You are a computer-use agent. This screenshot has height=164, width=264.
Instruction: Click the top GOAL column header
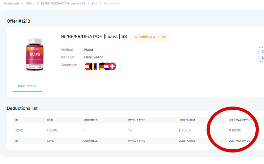tap(50, 120)
